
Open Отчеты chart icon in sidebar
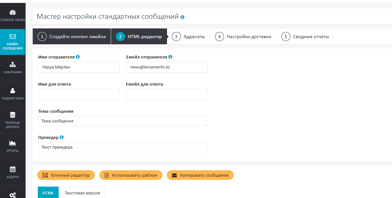13,143
